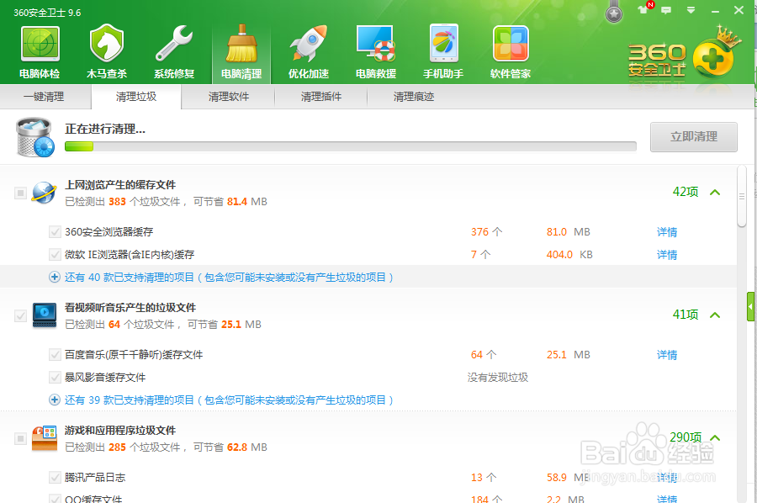
Task: Click the 360 gold plus crown logo
Action: tap(714, 54)
